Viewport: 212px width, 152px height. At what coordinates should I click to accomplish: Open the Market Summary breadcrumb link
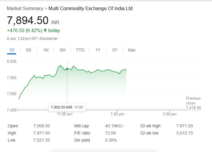click(24, 9)
